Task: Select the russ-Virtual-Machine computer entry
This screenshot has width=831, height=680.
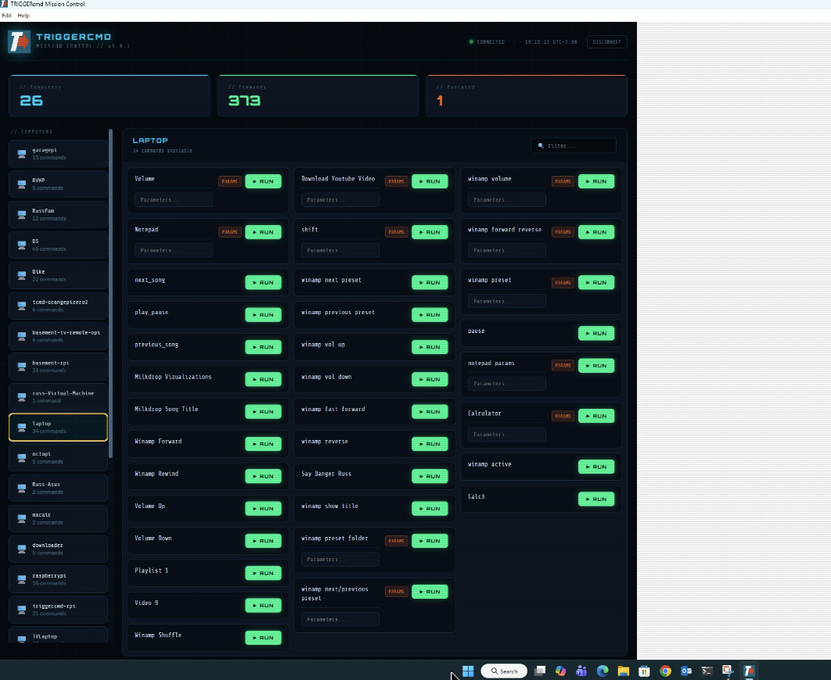Action: click(59, 396)
